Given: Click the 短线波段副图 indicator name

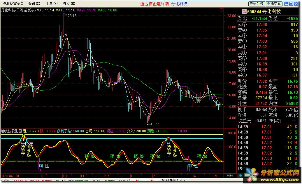Looking at the screenshot, I should tap(11, 131).
